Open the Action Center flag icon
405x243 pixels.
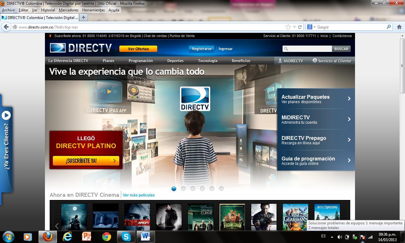pos(363,237)
